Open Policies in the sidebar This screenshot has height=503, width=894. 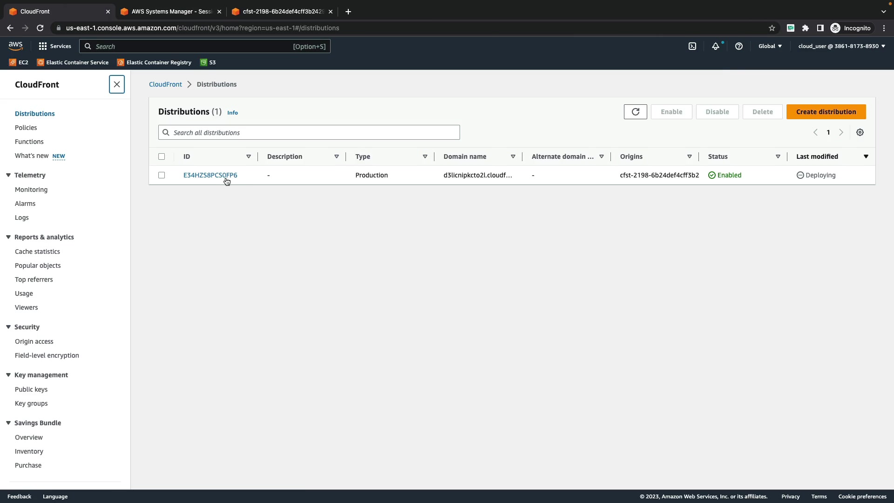(26, 128)
